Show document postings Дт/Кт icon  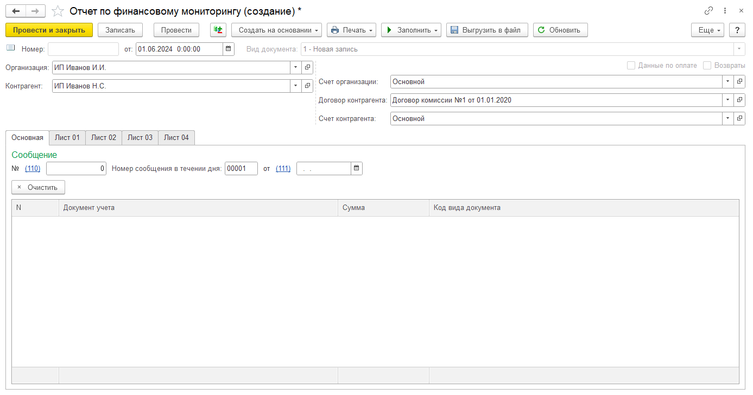coord(218,30)
